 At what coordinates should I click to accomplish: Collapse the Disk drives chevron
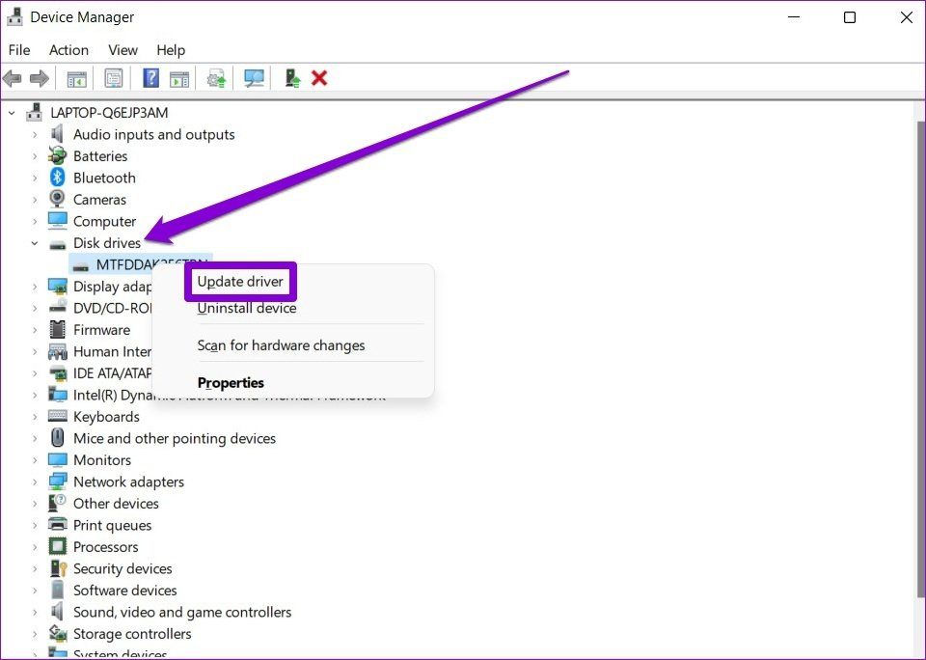[35, 243]
